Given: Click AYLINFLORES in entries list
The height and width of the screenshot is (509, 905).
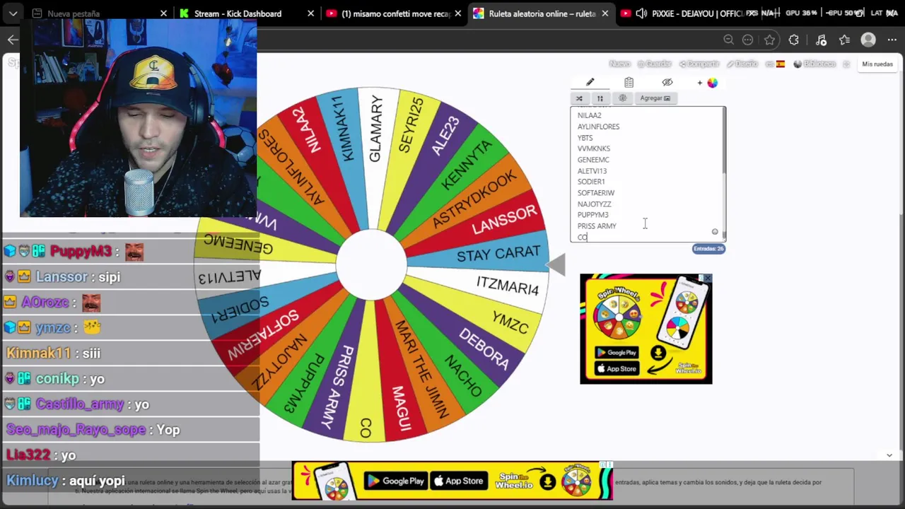Looking at the screenshot, I should pyautogui.click(x=598, y=127).
